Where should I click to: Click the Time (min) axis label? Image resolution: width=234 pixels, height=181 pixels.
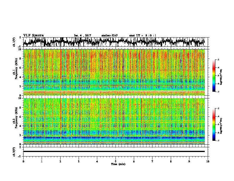click(118, 164)
